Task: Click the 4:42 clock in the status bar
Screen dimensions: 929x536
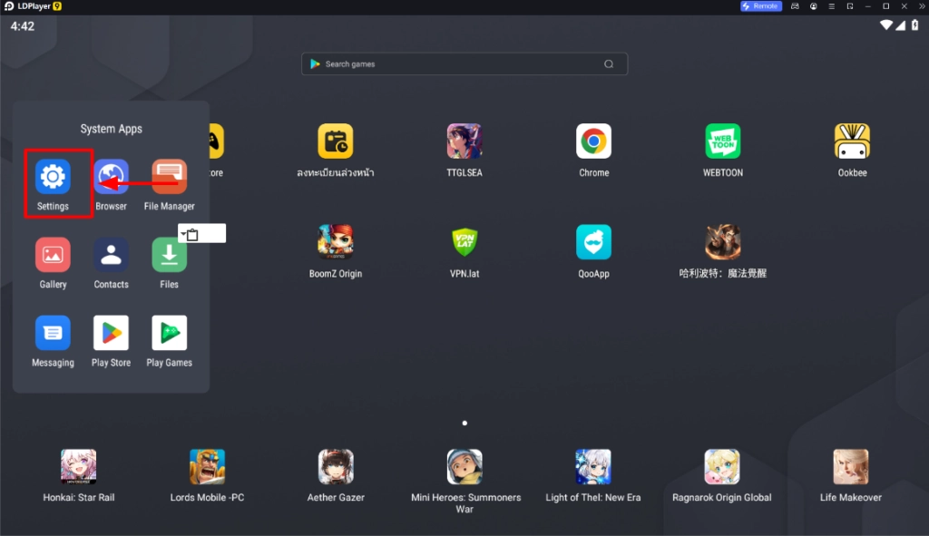Action: point(23,26)
